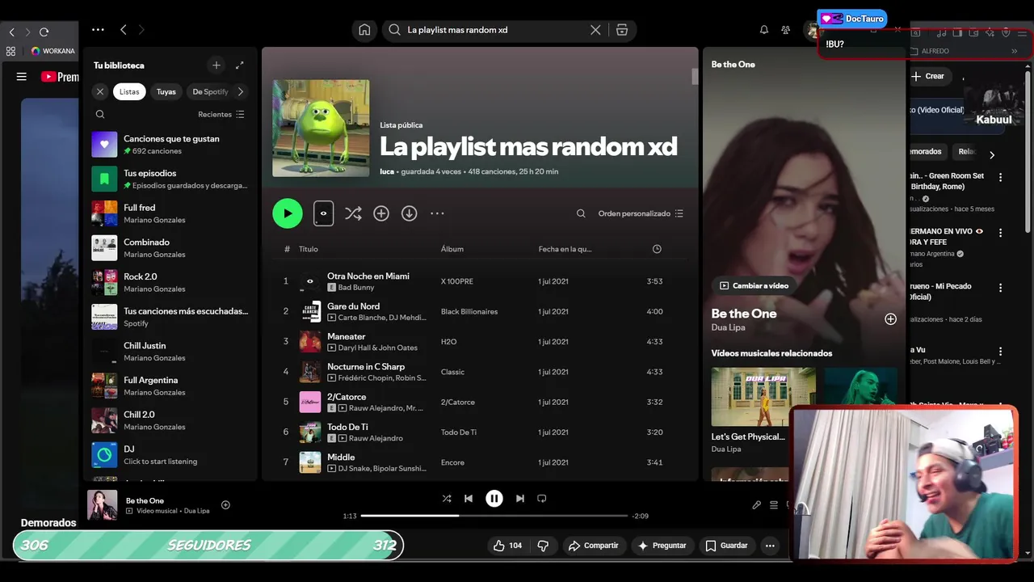Toggle repeat in the player bar

542,499
